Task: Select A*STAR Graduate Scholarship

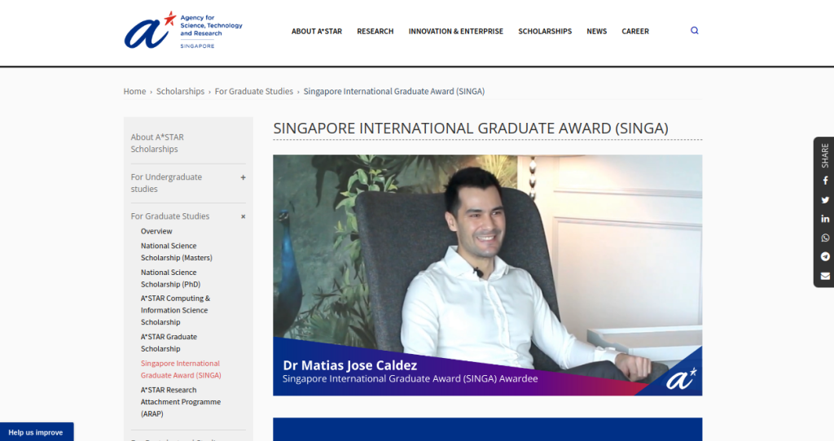Action: click(169, 343)
